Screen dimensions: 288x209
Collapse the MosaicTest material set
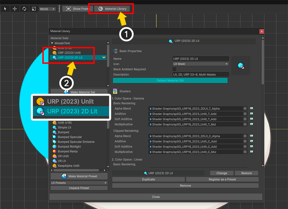click(52, 43)
